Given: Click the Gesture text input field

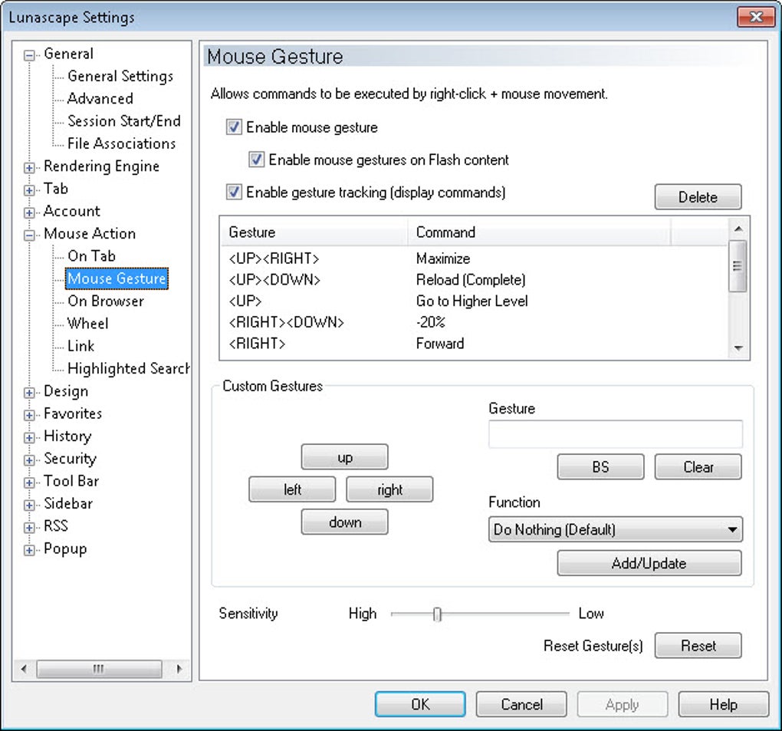Looking at the screenshot, I should pyautogui.click(x=616, y=434).
